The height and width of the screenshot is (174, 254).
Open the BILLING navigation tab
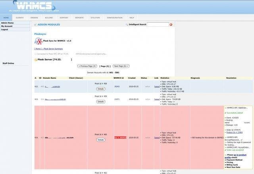[x=49, y=17]
